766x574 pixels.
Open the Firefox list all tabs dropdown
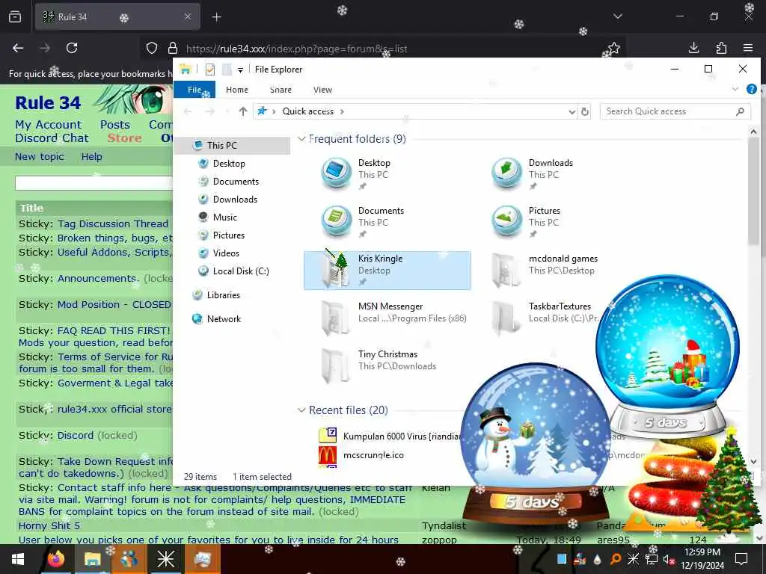[x=617, y=16]
